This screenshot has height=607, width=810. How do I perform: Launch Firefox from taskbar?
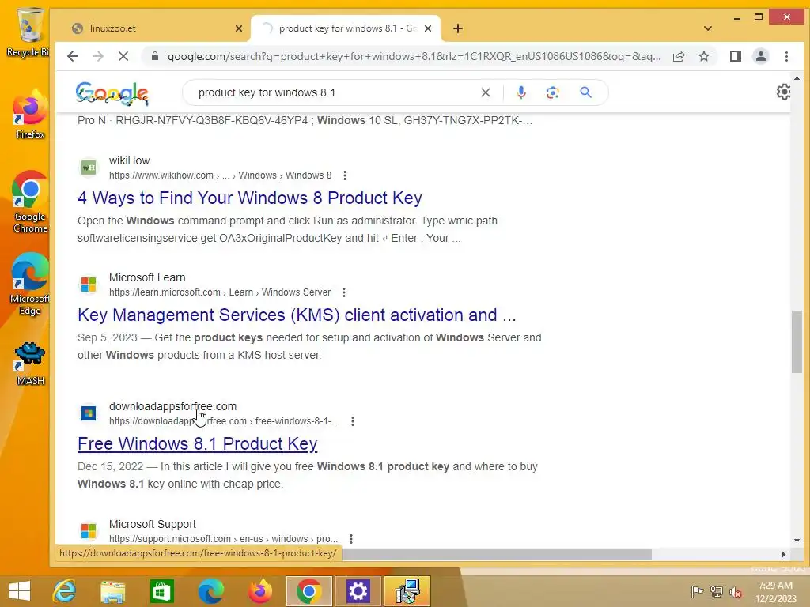pyautogui.click(x=259, y=591)
